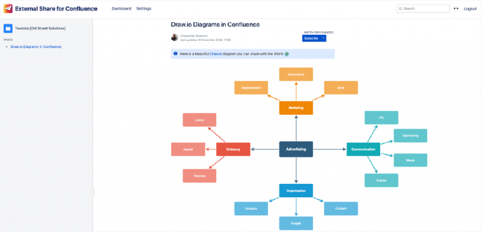Click the orange Marketing diagram node
This screenshot has width=482, height=232.
click(296, 108)
